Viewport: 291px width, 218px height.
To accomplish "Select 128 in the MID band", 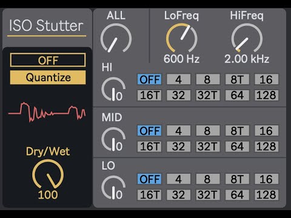I will [266, 147].
